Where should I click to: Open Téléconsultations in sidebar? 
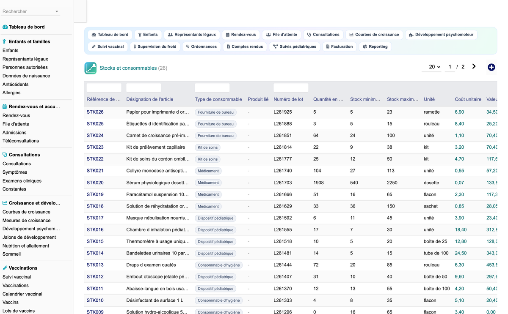pyautogui.click(x=21, y=141)
